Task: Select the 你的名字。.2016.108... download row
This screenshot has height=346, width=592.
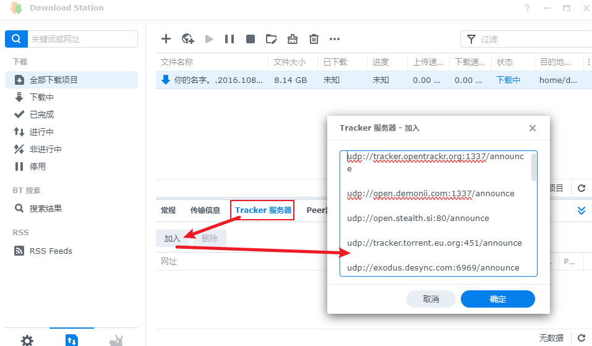Action: (374, 80)
